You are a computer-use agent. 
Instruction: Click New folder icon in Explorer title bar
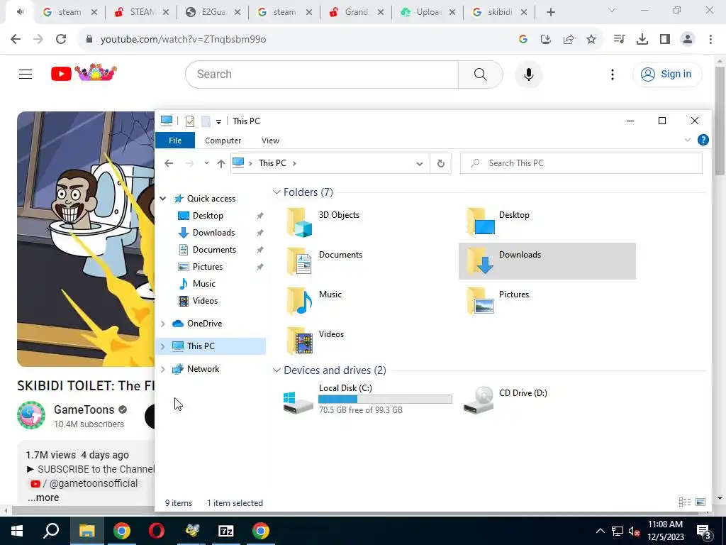[206, 121]
